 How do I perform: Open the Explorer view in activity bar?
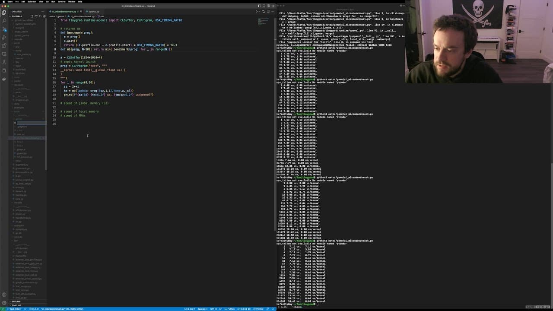coord(4,12)
